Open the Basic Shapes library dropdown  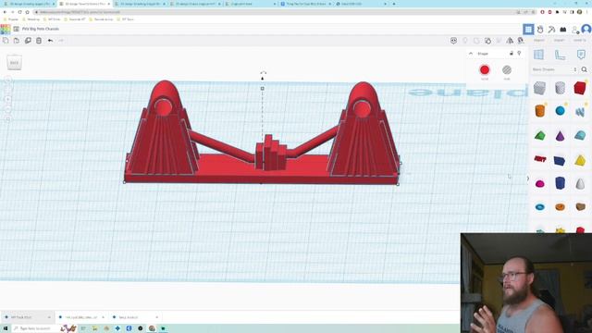pyautogui.click(x=554, y=69)
